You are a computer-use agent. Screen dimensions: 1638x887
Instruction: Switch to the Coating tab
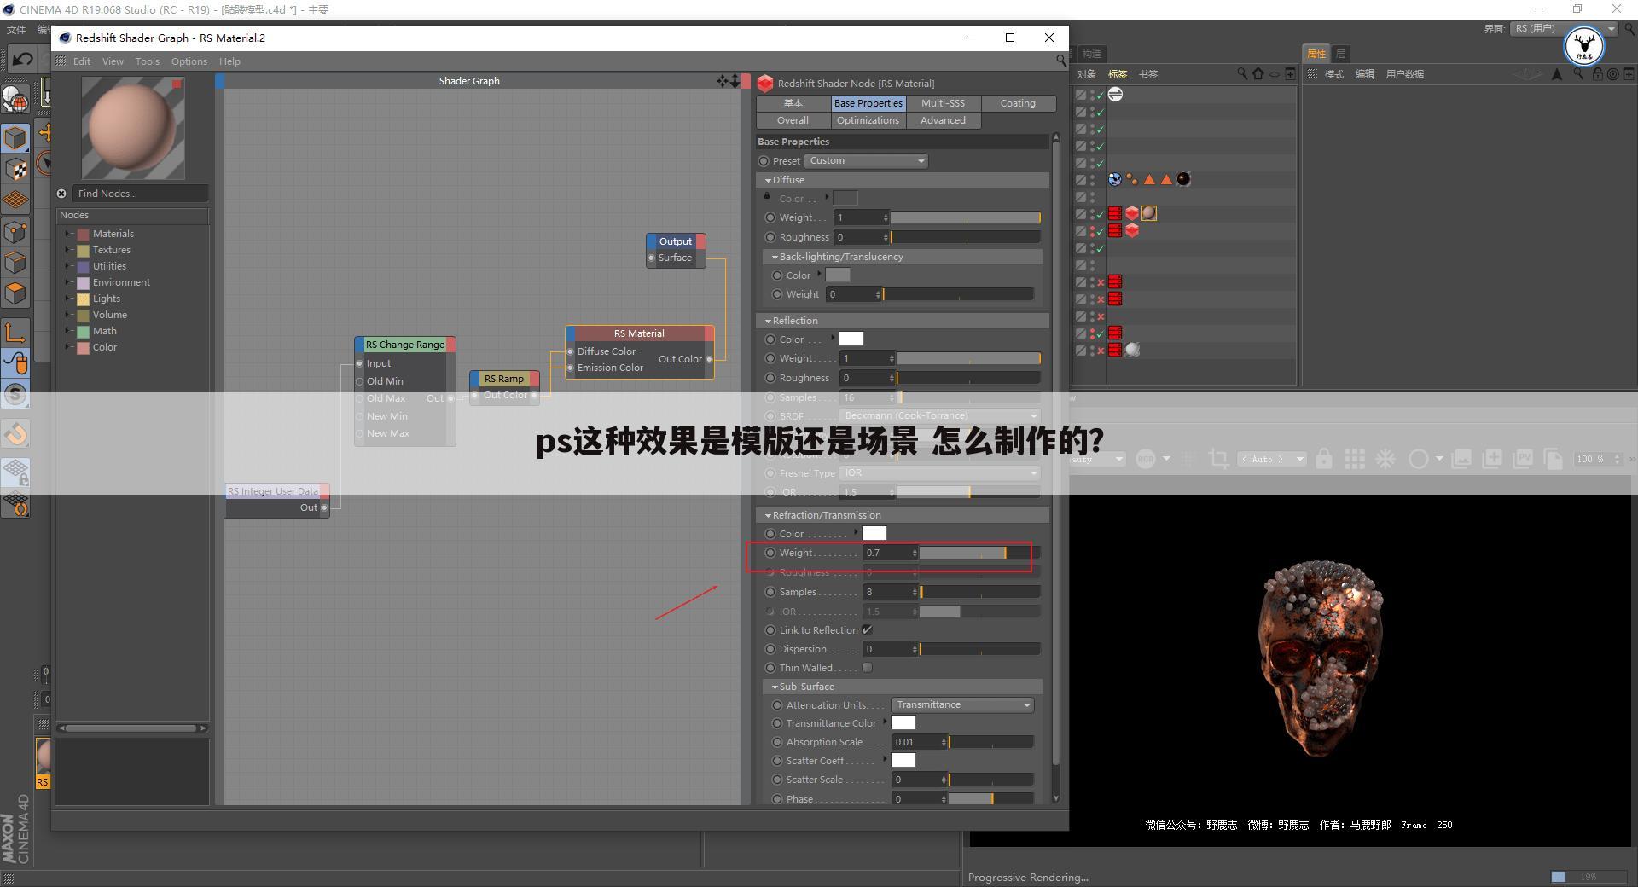[1018, 103]
